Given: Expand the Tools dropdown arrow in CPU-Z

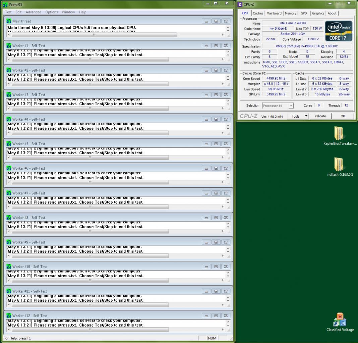Looking at the screenshot, I should [x=306, y=116].
